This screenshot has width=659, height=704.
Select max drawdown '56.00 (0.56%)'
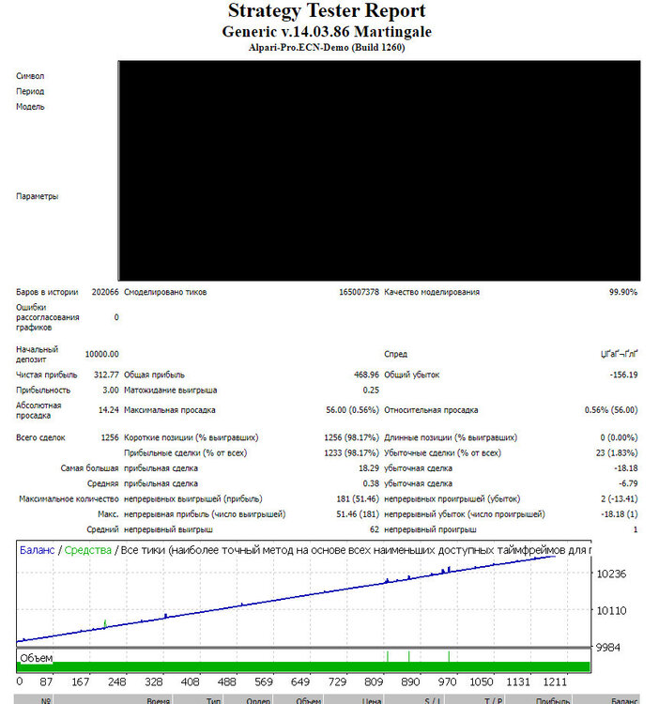[x=352, y=410]
